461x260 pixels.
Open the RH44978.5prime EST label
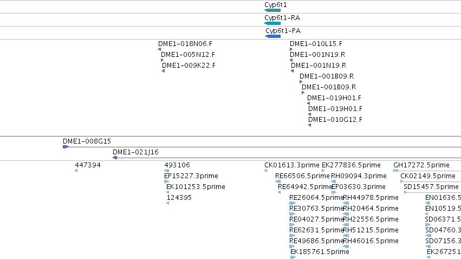coord(371,198)
